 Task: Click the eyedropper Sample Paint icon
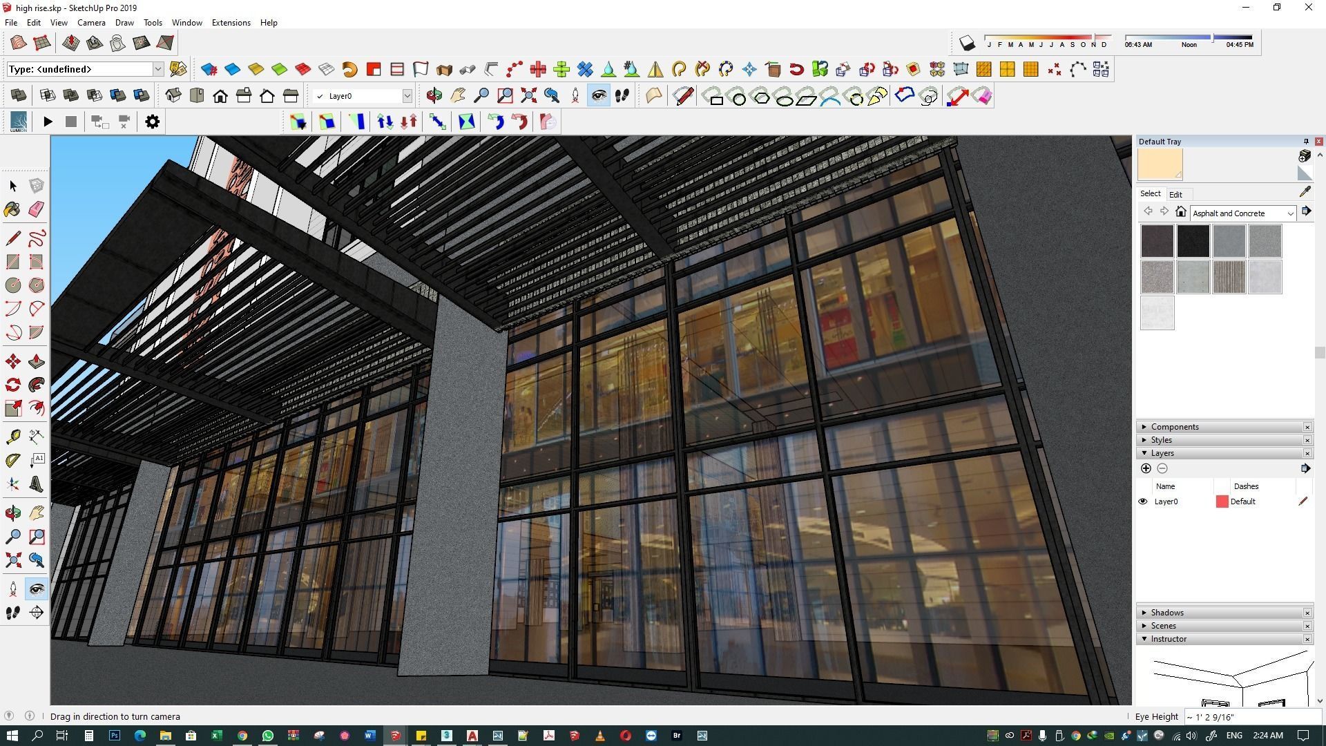[x=1305, y=192]
